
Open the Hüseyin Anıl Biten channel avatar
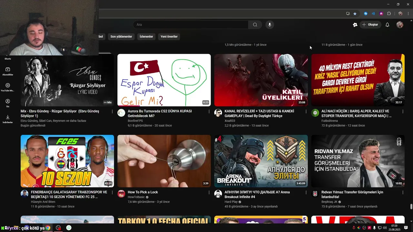[25, 194]
